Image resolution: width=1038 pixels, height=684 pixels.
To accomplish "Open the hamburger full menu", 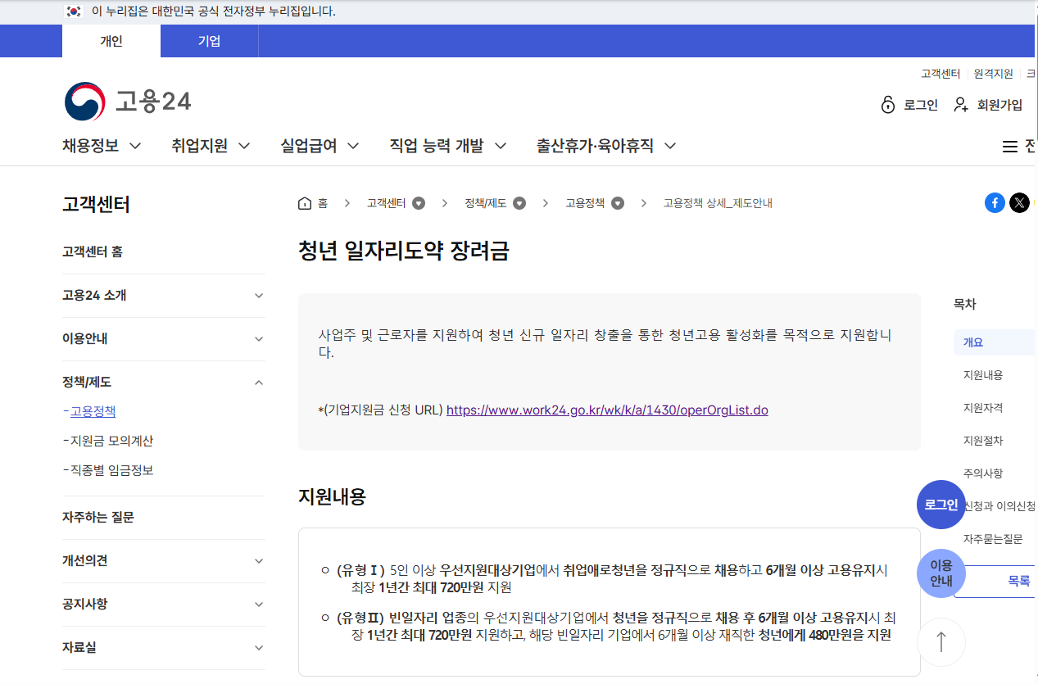I will tap(1010, 145).
